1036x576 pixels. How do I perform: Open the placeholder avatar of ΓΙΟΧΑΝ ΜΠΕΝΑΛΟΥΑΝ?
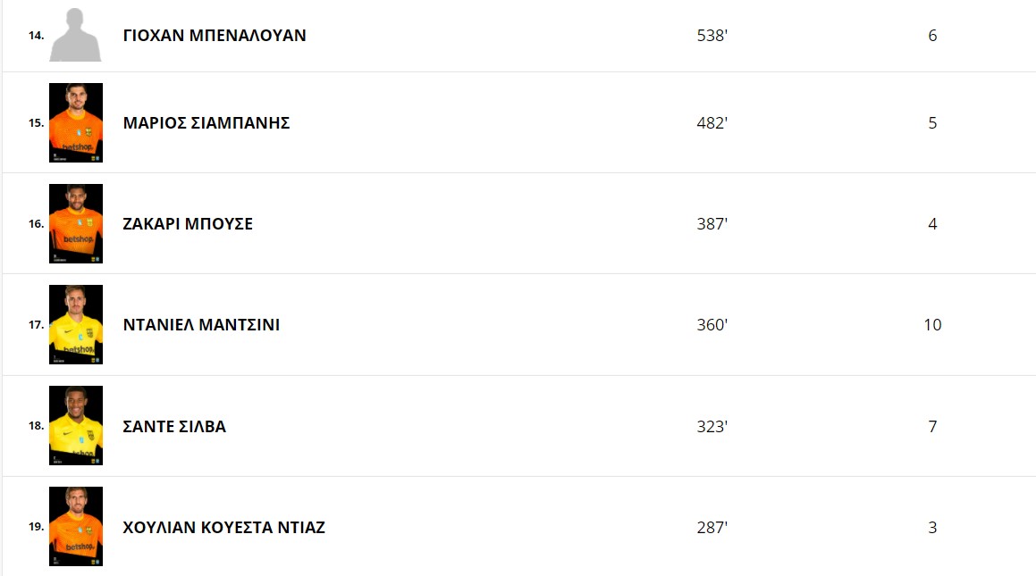[x=75, y=35]
